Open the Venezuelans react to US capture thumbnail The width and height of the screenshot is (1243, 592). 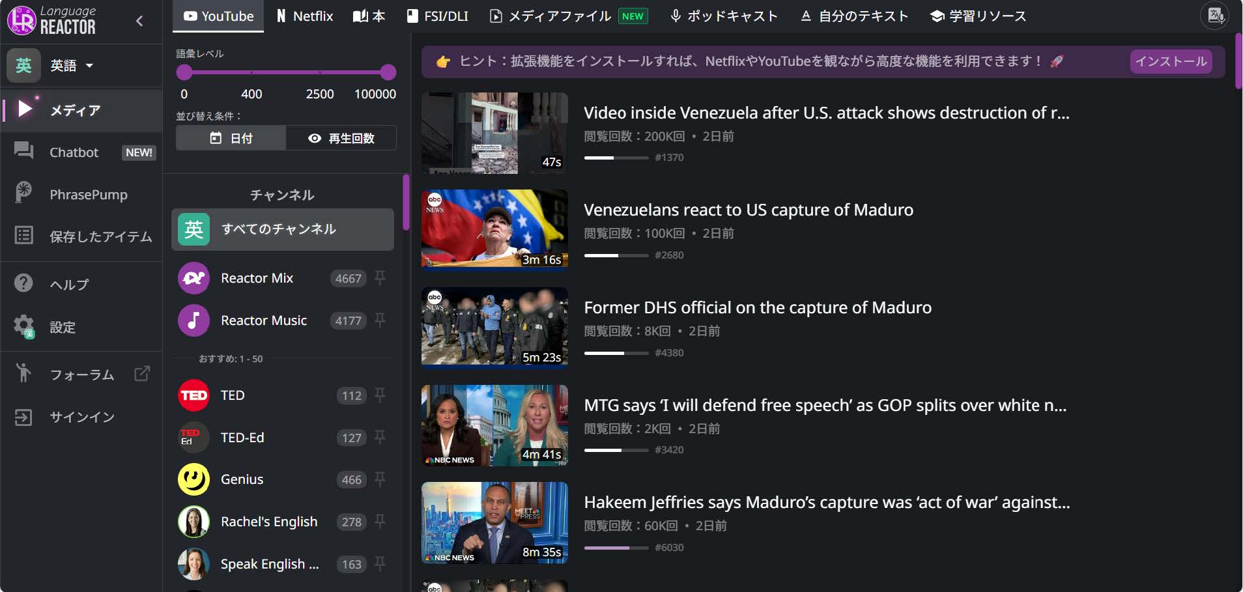494,229
